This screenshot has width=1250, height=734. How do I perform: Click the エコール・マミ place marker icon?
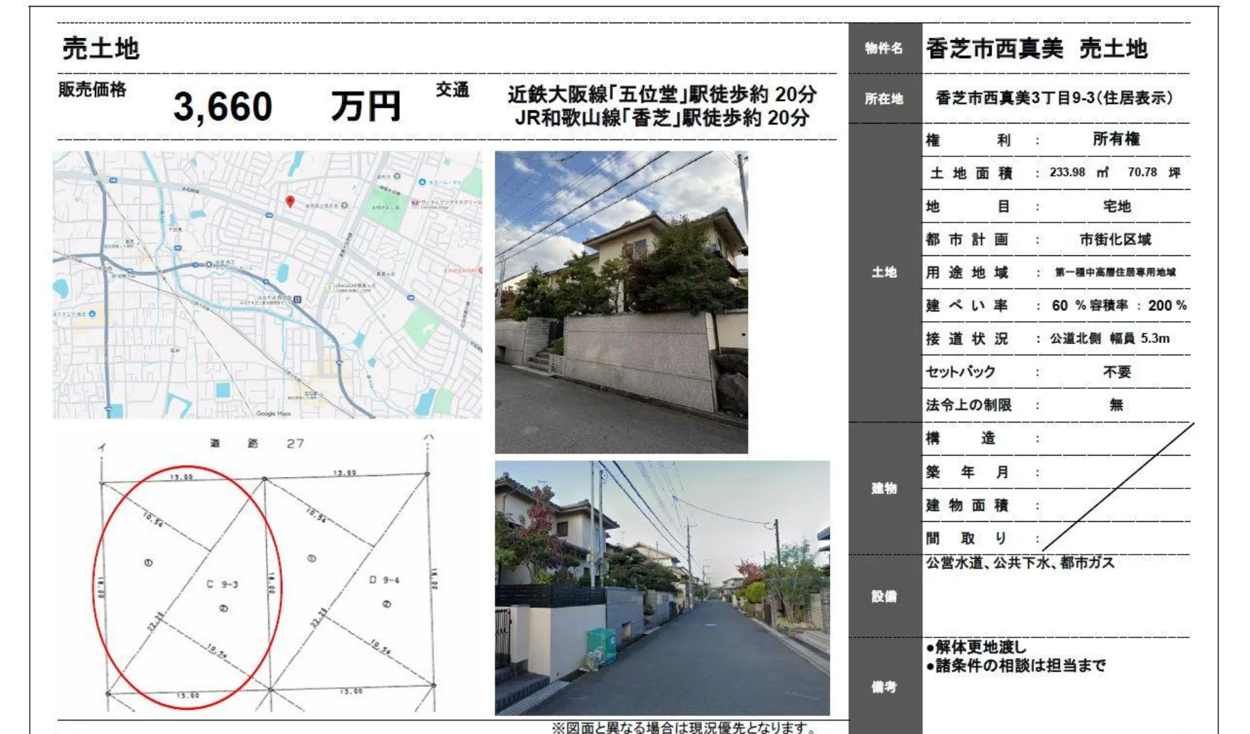(421, 182)
